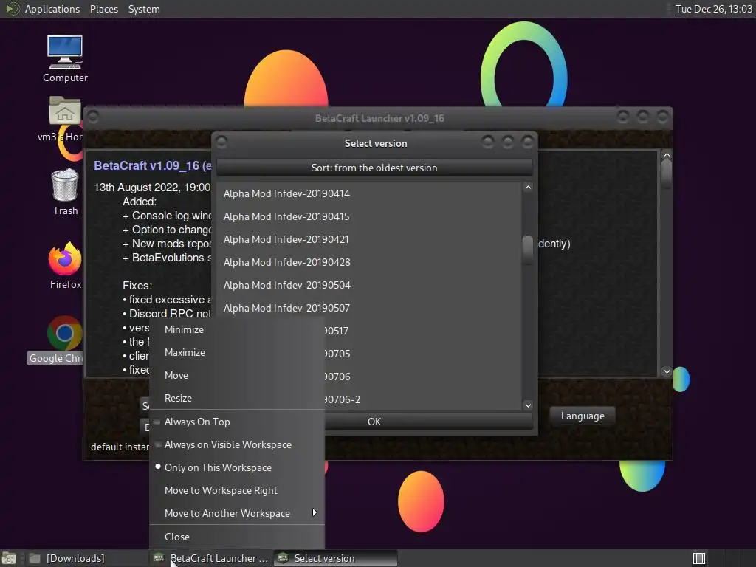Viewport: 756px width, 567px height.
Task: Select the version entry ending in 0517
Action: pos(423,331)
